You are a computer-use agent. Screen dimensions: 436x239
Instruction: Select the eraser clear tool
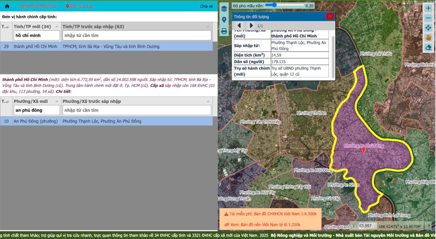428,47
